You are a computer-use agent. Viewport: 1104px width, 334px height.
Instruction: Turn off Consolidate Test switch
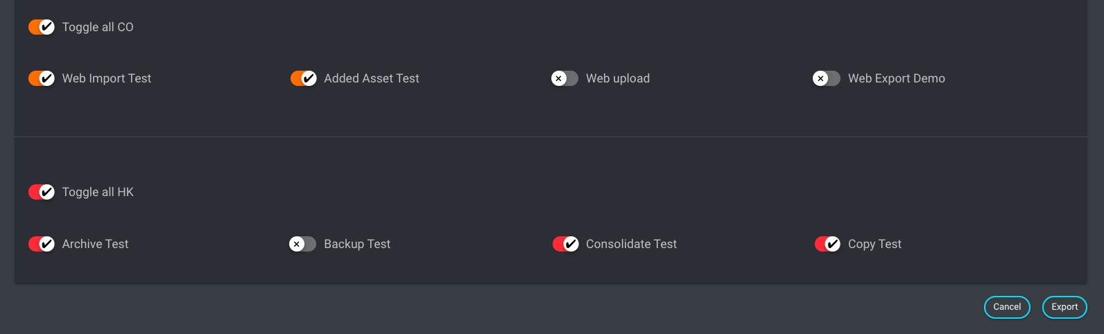pos(566,244)
